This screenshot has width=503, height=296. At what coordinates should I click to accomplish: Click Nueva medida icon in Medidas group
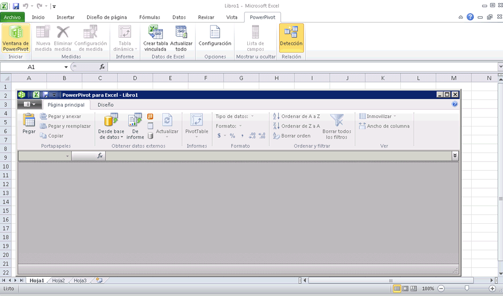tap(43, 38)
